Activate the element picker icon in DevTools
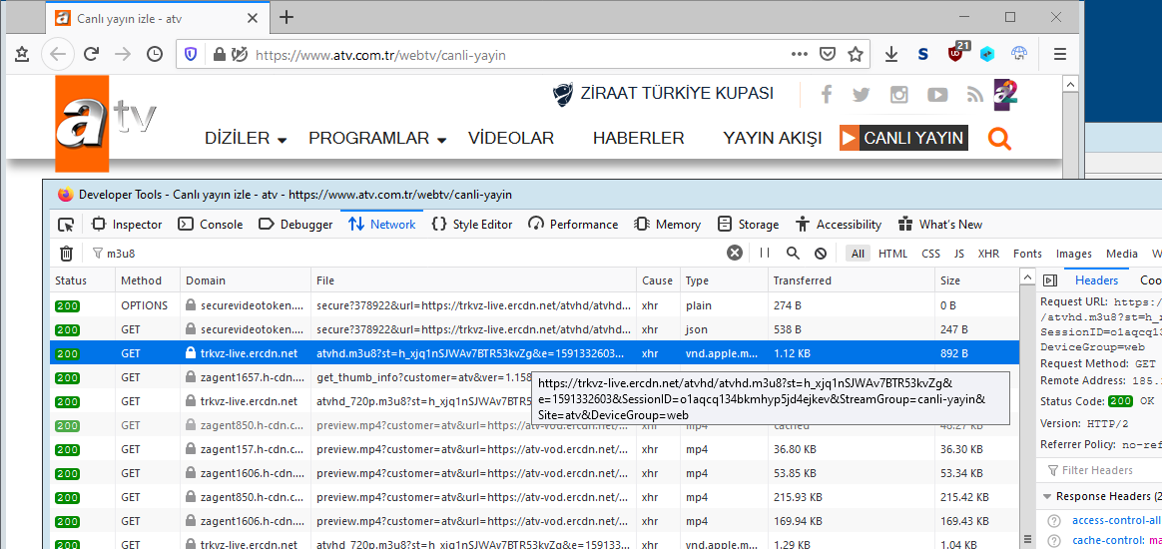Image resolution: width=1162 pixels, height=549 pixels. click(66, 225)
